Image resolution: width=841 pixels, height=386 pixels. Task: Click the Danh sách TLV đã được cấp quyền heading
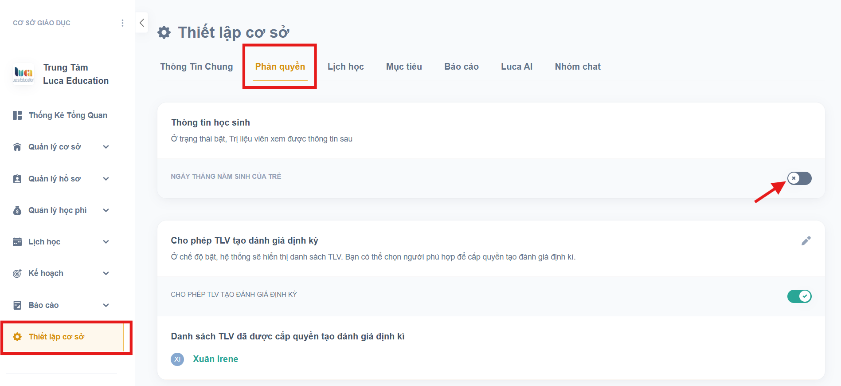[x=288, y=336]
